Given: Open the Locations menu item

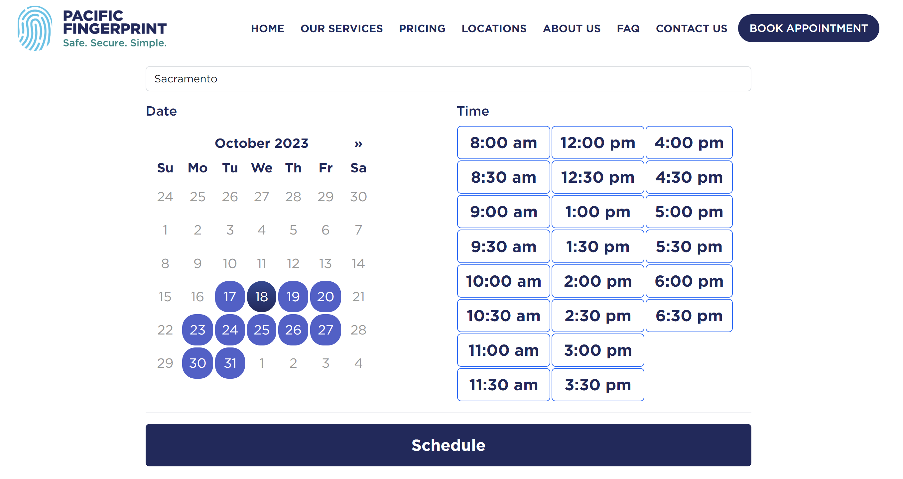Looking at the screenshot, I should (494, 28).
